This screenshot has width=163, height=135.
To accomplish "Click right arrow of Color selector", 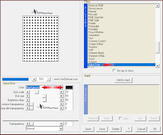I will pyautogui.click(x=61, y=87).
